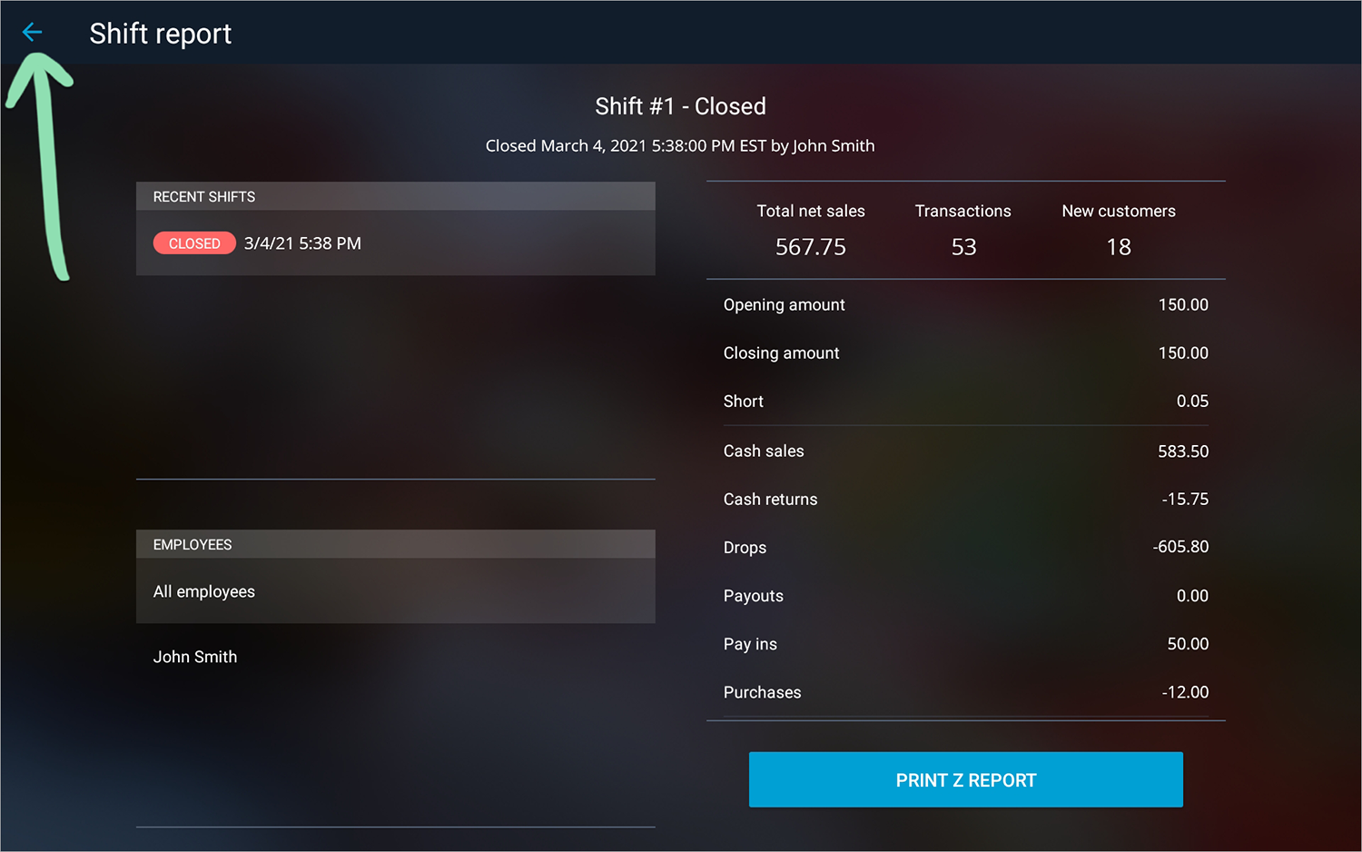Click the Closing amount label
This screenshot has height=852, width=1362.
coord(782,353)
